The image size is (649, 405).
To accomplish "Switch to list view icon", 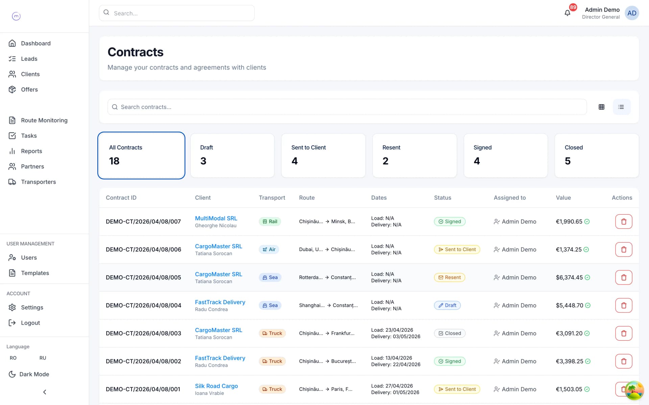I will point(621,107).
